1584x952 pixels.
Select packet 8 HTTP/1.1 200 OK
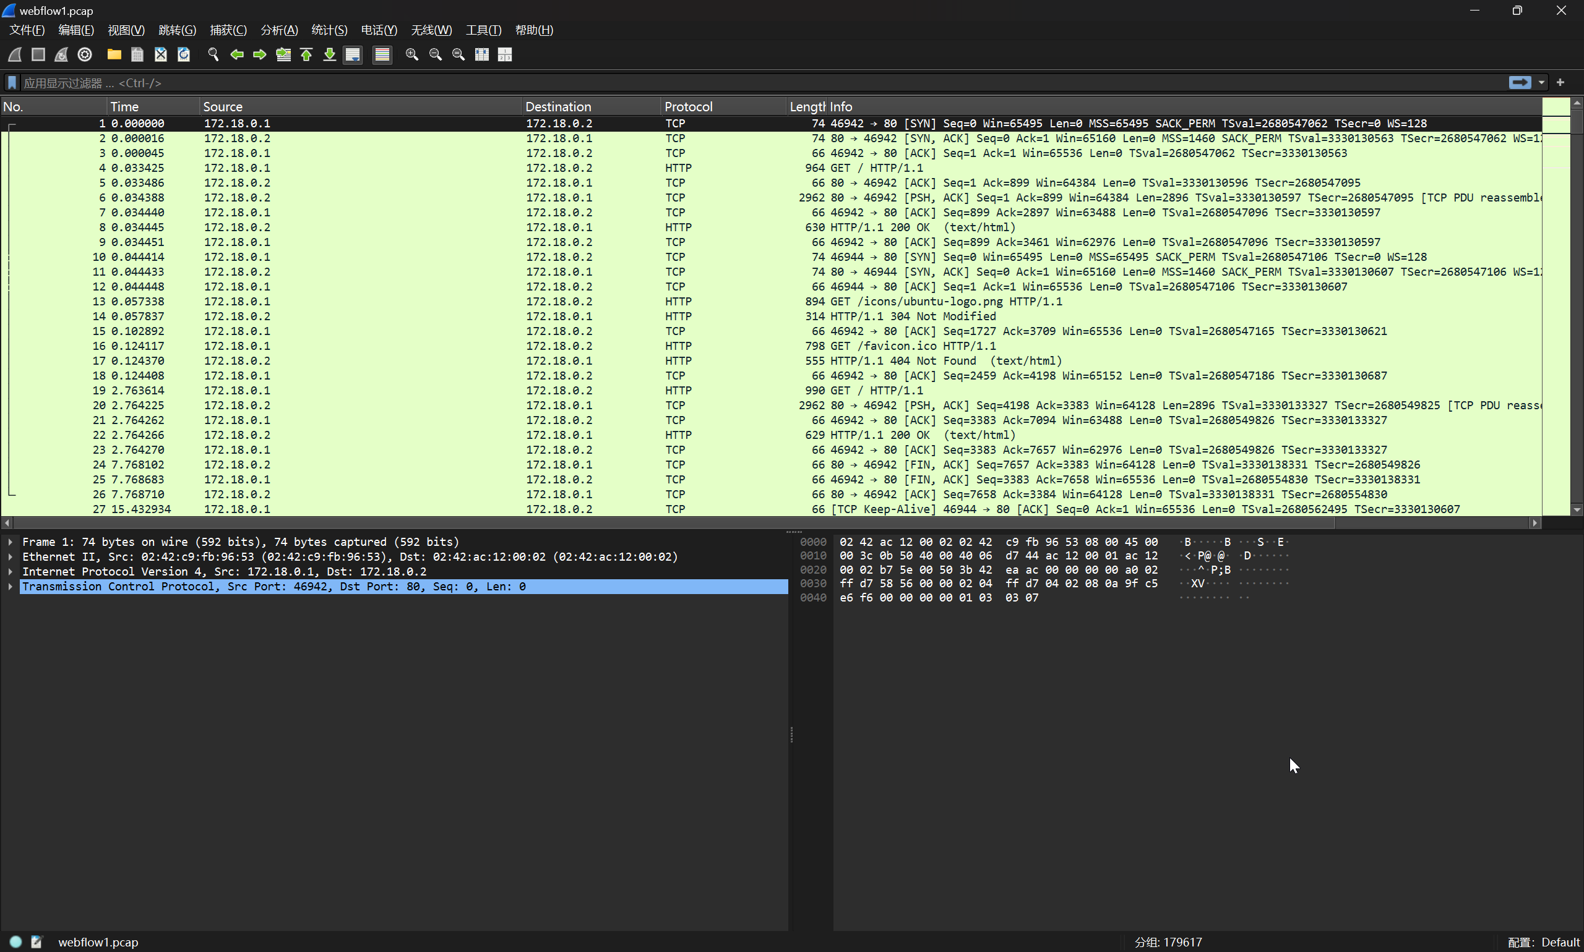[x=771, y=227]
